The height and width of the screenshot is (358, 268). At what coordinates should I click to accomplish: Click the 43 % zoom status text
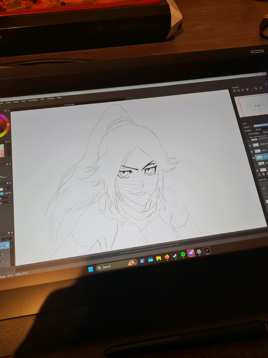(x=10, y=276)
